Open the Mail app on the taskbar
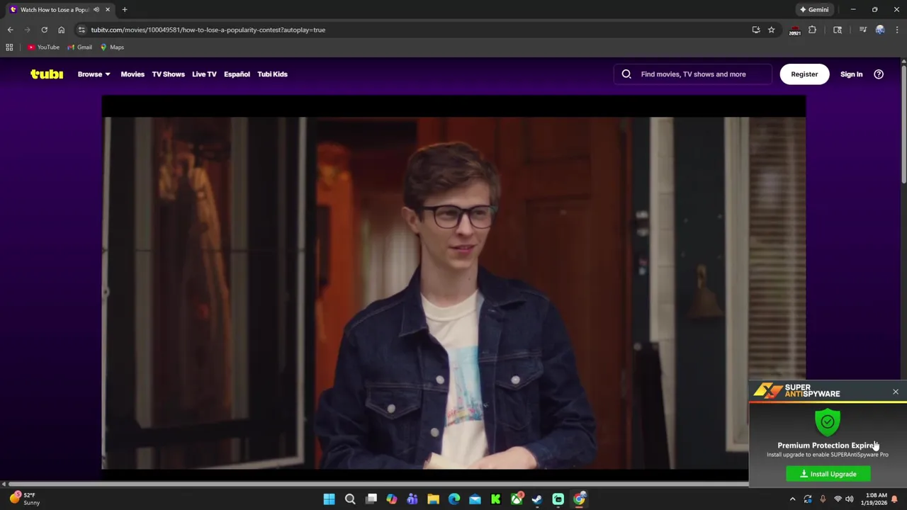 [475, 499]
